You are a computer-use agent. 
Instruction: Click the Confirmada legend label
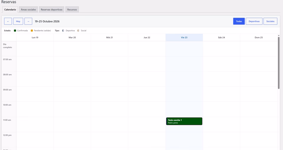22,31
